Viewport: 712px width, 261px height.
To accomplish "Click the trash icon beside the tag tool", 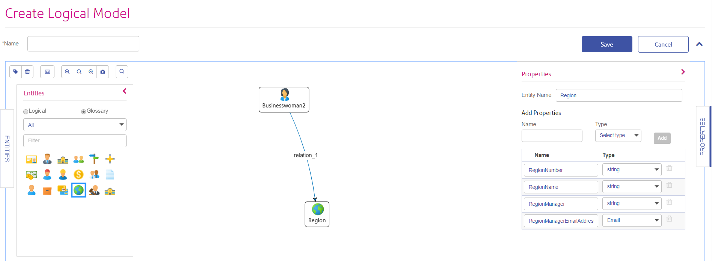I will 27,72.
